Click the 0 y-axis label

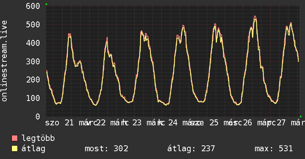click(38, 116)
